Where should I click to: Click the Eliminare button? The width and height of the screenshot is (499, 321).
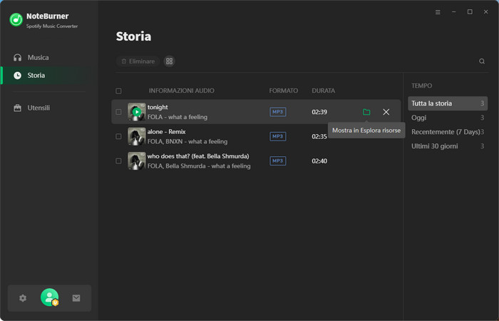(138, 61)
